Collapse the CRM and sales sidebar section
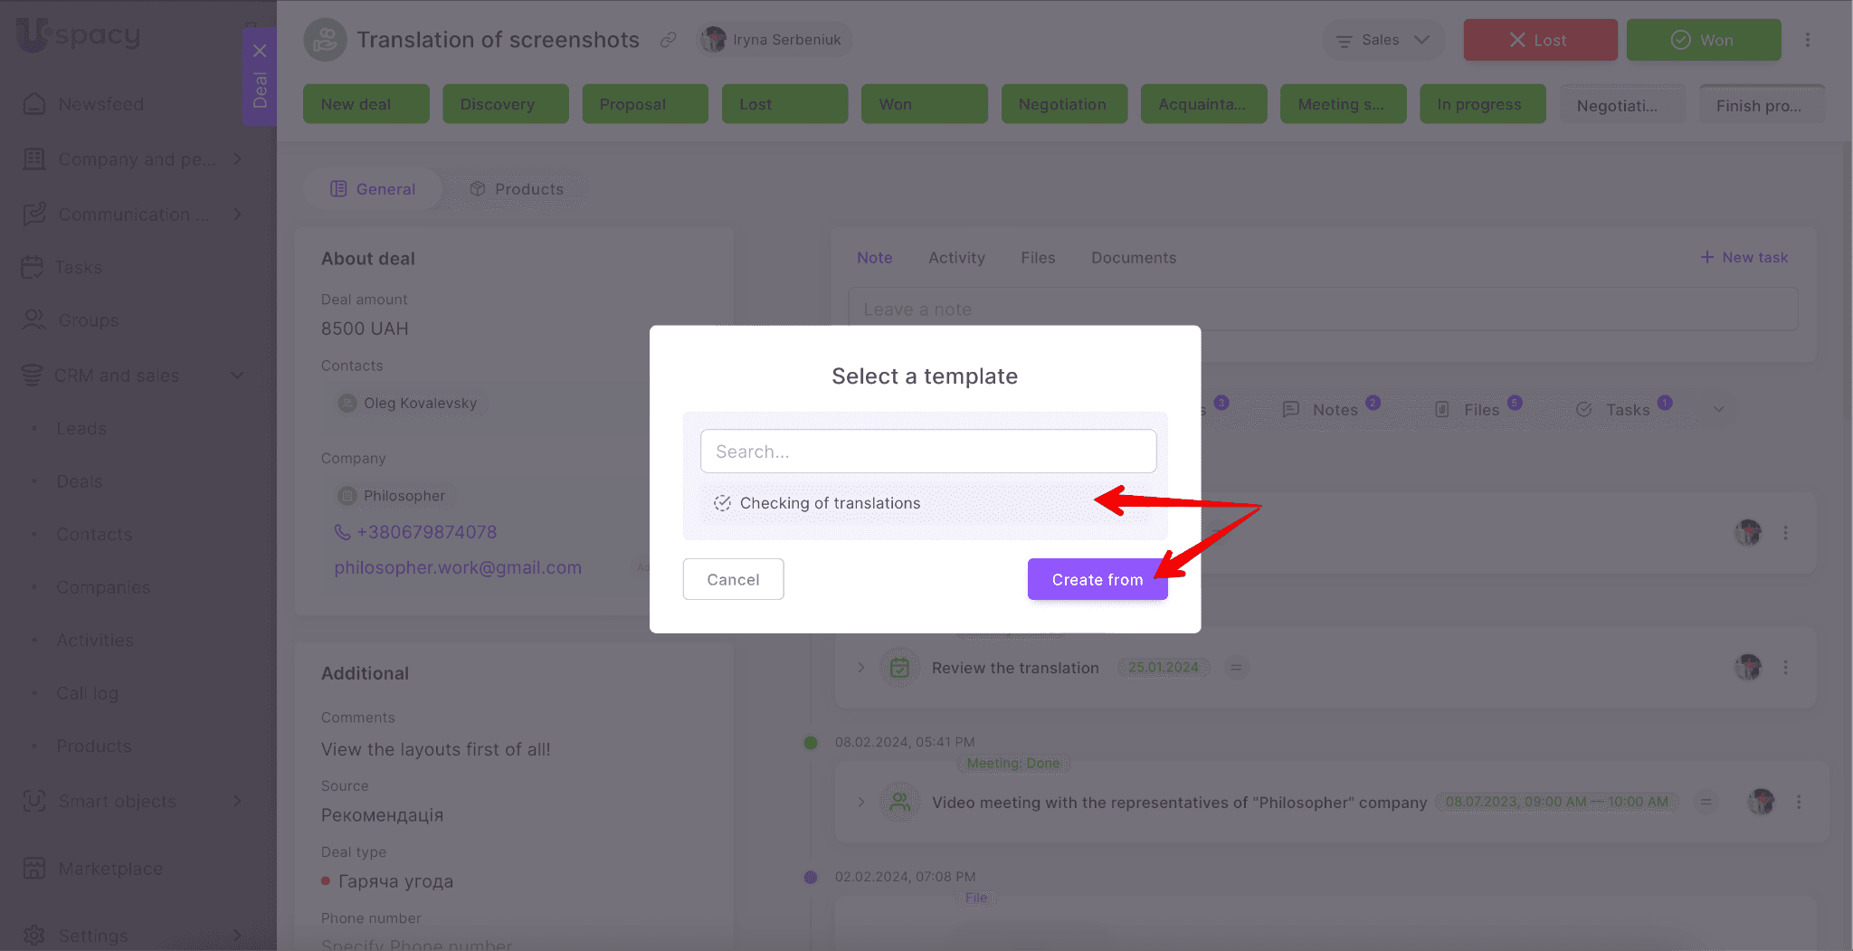The height and width of the screenshot is (951, 1853). (x=237, y=375)
